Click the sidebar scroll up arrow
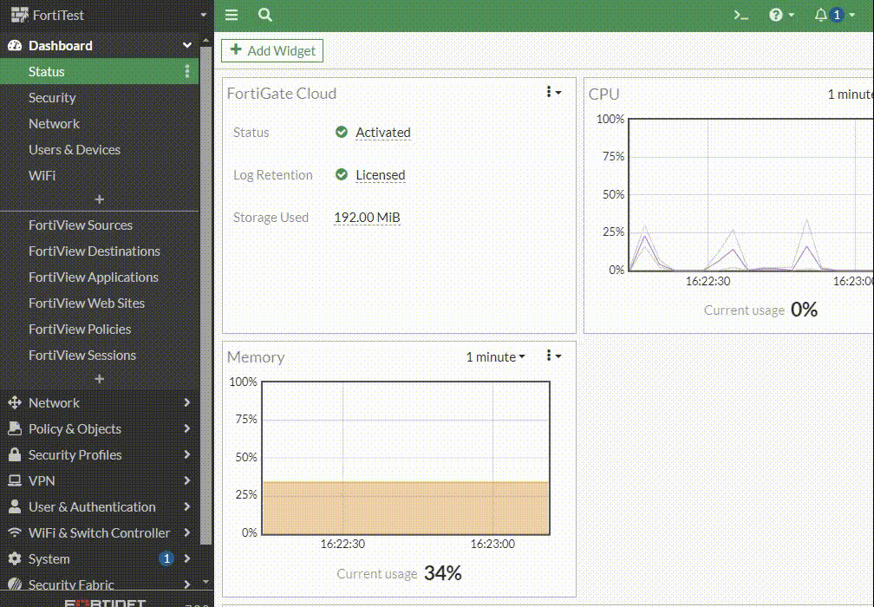Screen dimensions: 874x607 click(x=205, y=41)
